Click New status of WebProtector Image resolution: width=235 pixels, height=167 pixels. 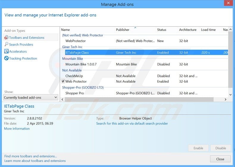160,41
